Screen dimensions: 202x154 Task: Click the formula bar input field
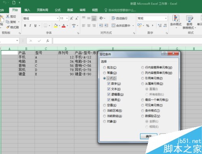coord(127,41)
